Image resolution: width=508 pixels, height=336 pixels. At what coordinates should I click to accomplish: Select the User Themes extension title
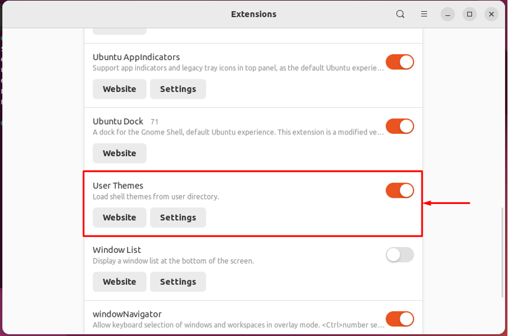(x=118, y=185)
